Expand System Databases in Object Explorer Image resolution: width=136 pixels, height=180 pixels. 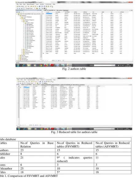coord(20,17)
